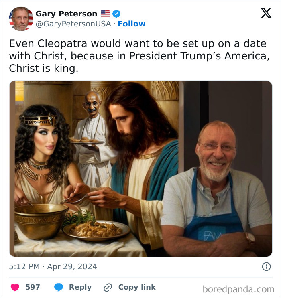Click the American flag emoji beside name
This screenshot has width=281, height=298.
coord(105,14)
